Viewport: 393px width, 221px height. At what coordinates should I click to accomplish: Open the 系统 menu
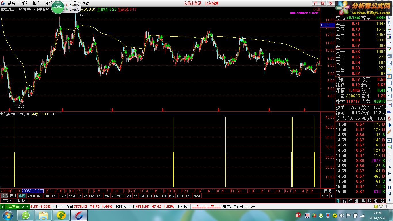tap(11, 3)
